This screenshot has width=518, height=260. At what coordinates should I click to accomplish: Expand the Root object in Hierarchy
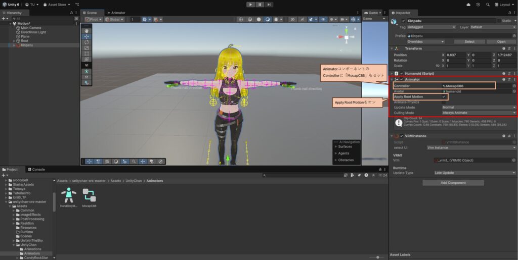tap(14, 41)
